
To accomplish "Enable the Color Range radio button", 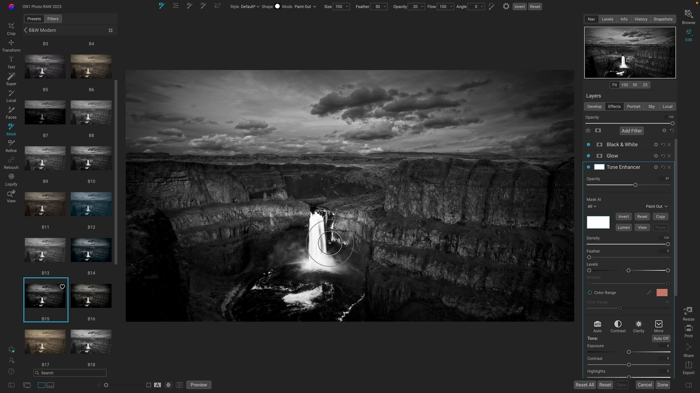I will [590, 293].
